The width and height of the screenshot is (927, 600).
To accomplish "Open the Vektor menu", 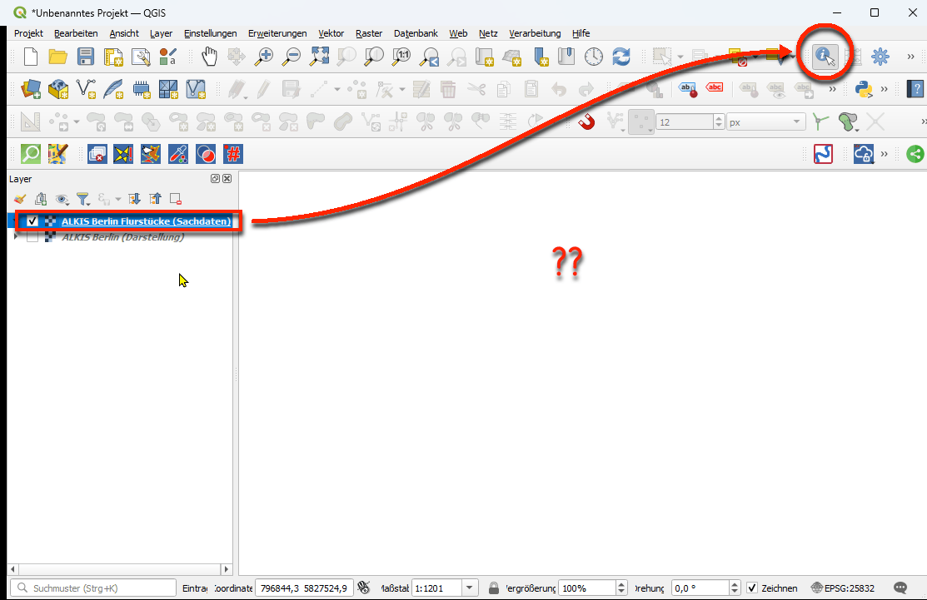I will click(331, 33).
